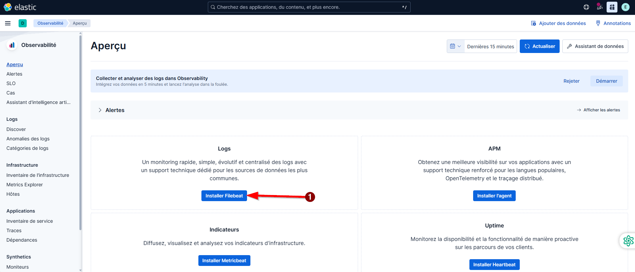
Task: Click the Observabilité sidebar logo icon
Action: pyautogui.click(x=12, y=45)
